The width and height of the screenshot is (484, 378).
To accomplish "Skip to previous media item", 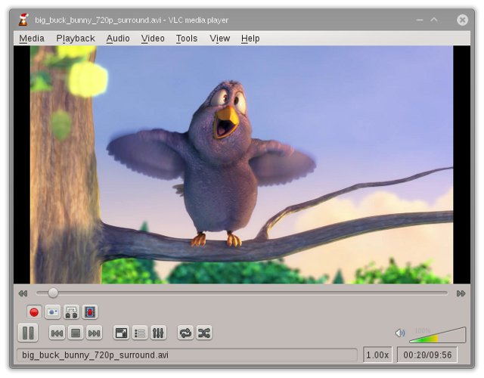I will click(57, 333).
